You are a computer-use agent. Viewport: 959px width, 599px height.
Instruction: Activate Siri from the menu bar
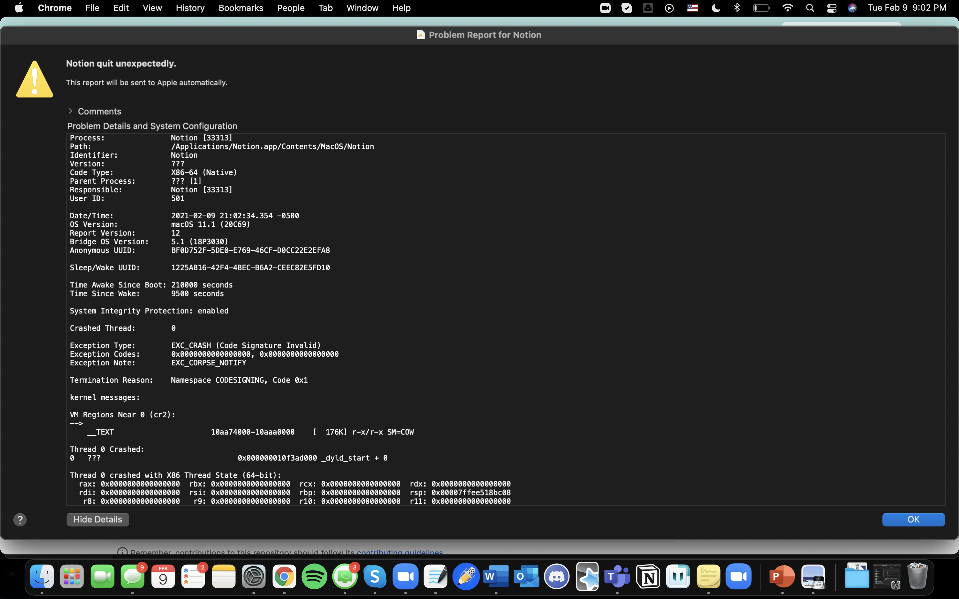(852, 8)
